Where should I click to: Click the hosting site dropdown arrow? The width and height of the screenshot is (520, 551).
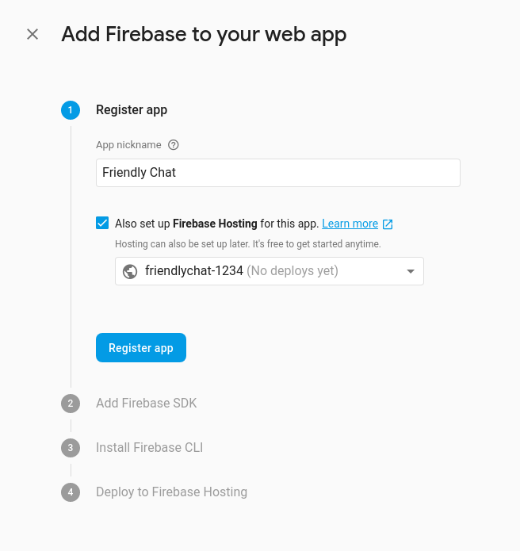[411, 271]
